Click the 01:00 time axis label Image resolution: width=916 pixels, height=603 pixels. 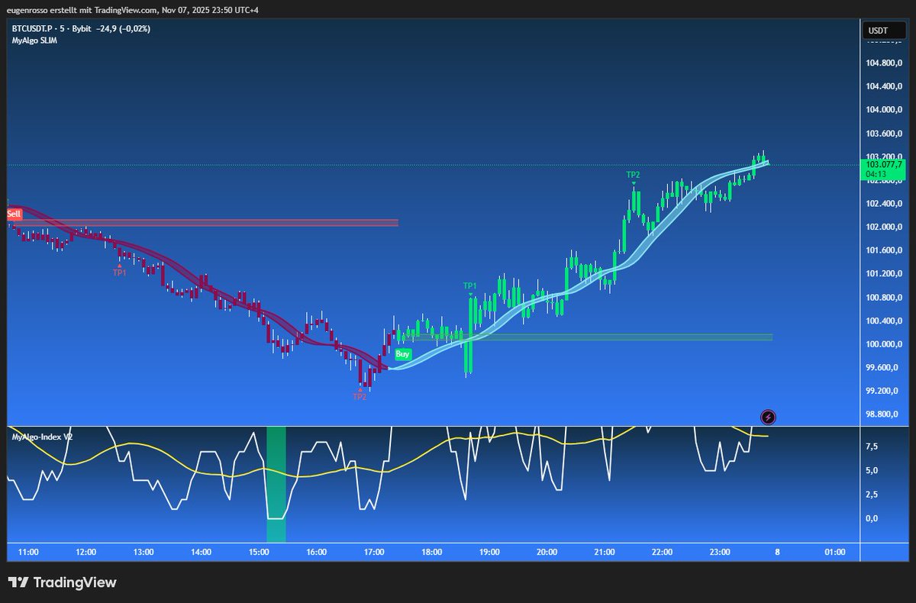[835, 552]
